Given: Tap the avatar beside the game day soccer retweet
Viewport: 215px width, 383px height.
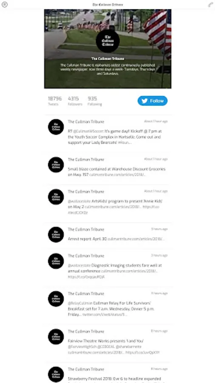Looking at the screenshot, I should coord(56,127).
